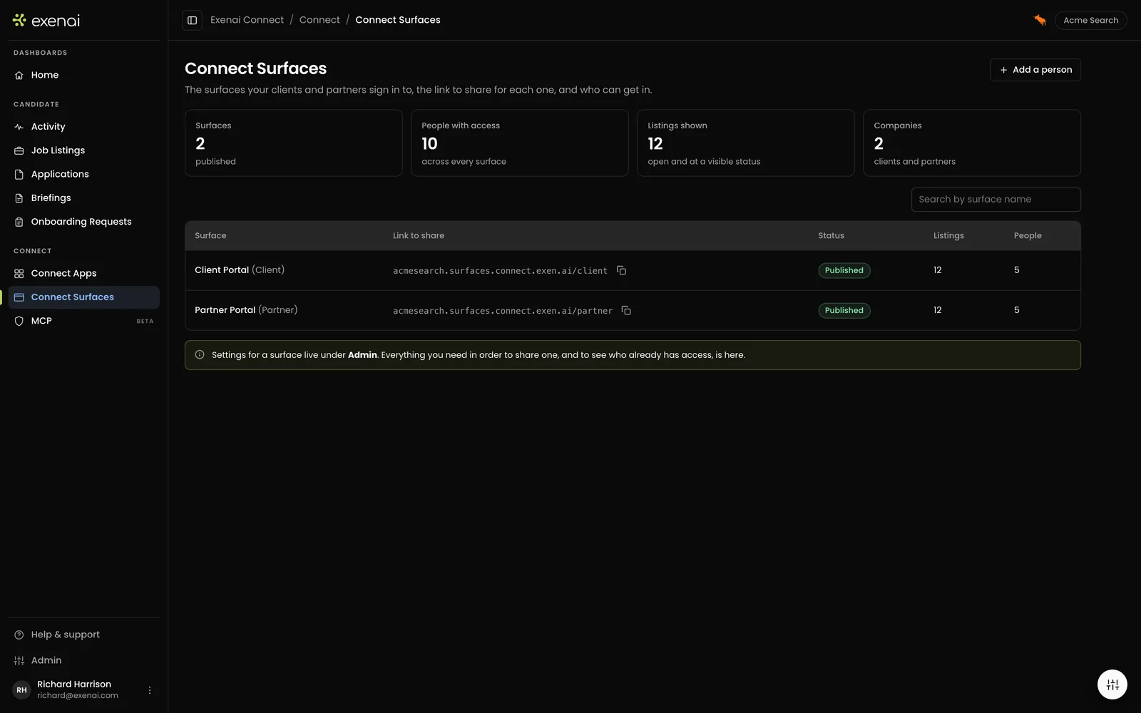Click the Surfaces stat card
Screen dimensions: 1141x713
[294, 143]
